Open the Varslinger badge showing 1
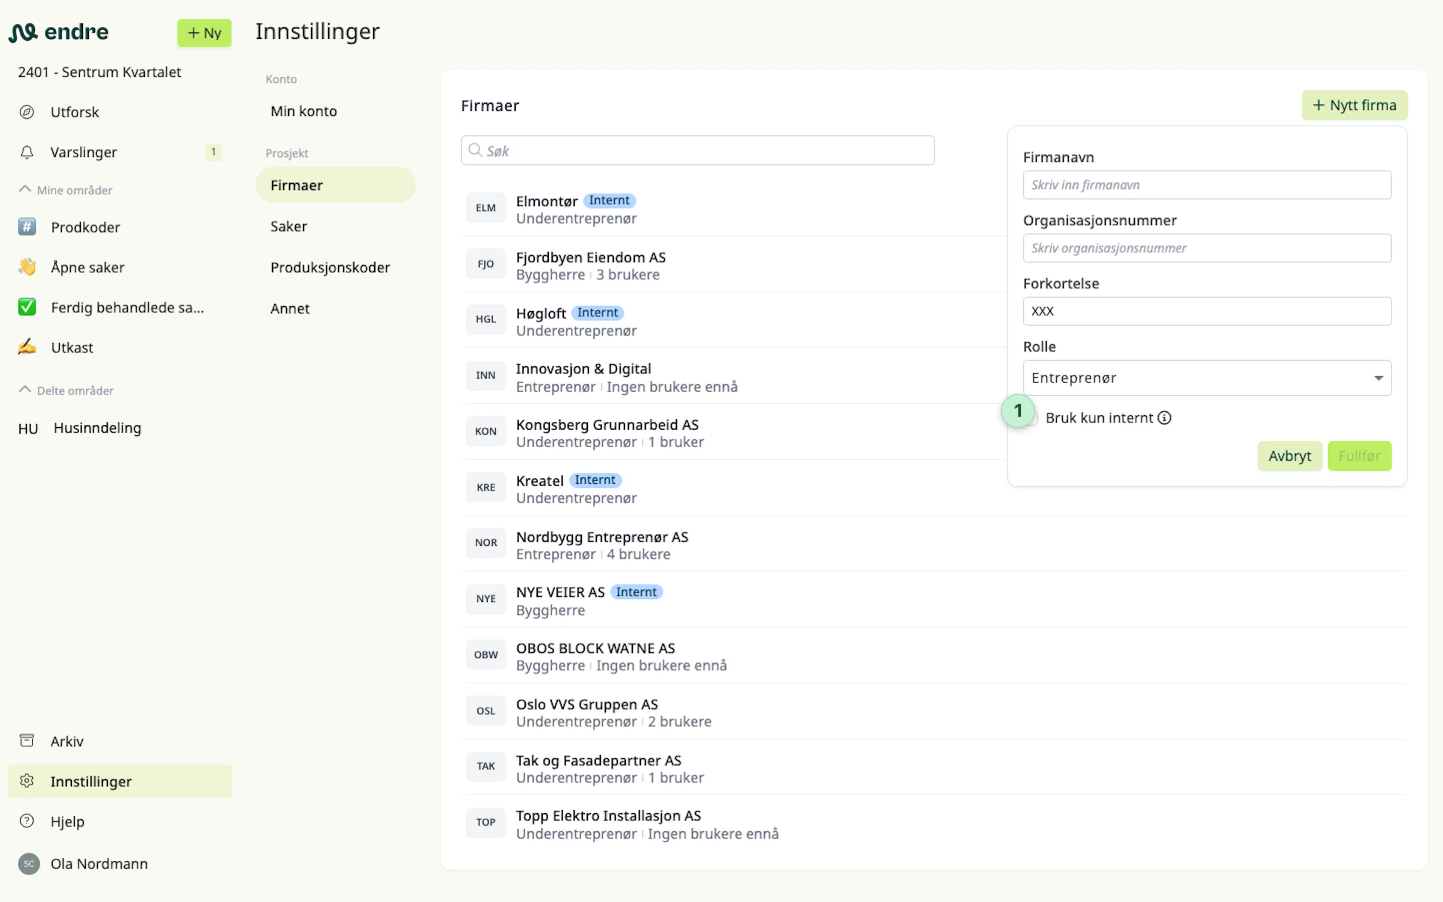 click(x=213, y=152)
